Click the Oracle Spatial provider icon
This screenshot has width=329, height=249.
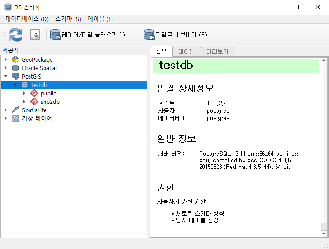coord(15,68)
